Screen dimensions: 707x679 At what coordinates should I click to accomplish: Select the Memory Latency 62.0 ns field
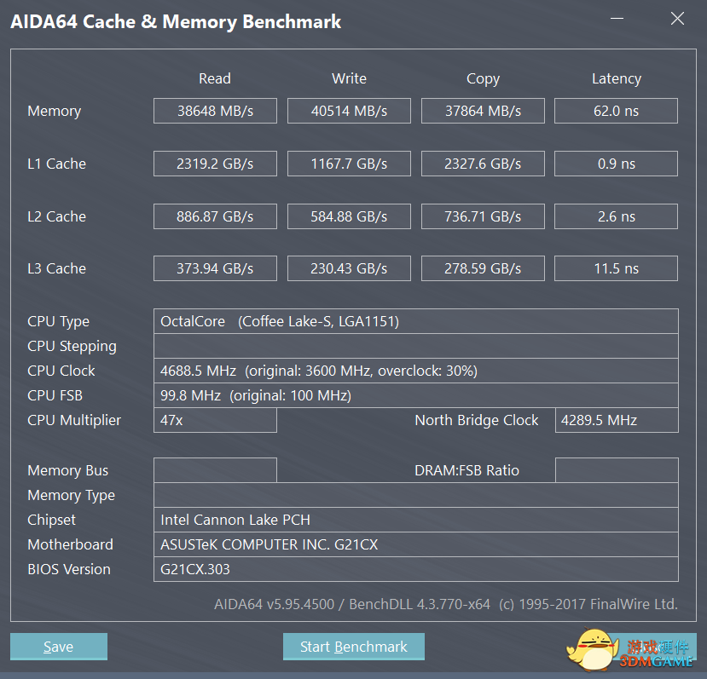[x=616, y=111]
